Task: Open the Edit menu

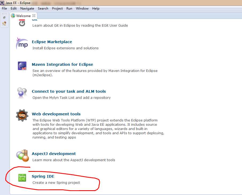Action: point(14,9)
